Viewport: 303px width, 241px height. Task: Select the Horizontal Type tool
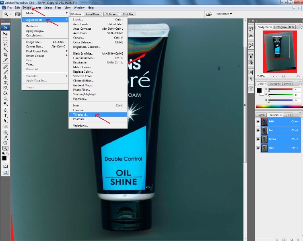[x=6, y=116]
